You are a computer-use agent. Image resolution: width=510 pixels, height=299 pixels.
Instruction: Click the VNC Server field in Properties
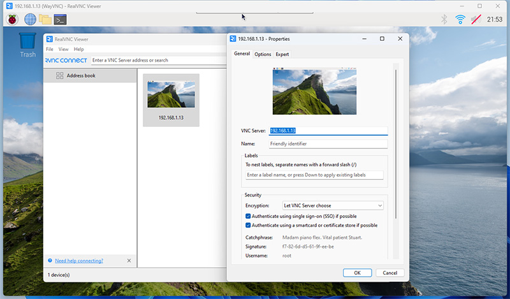328,131
